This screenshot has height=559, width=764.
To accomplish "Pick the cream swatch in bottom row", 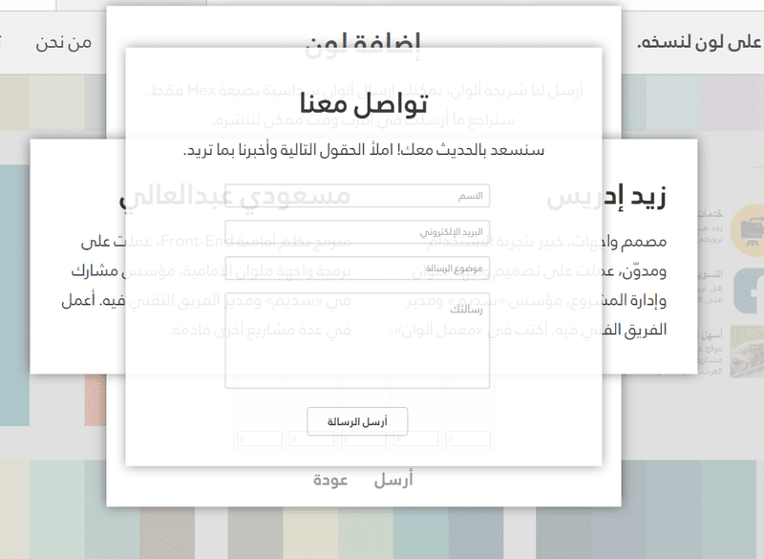I will [x=310, y=532].
